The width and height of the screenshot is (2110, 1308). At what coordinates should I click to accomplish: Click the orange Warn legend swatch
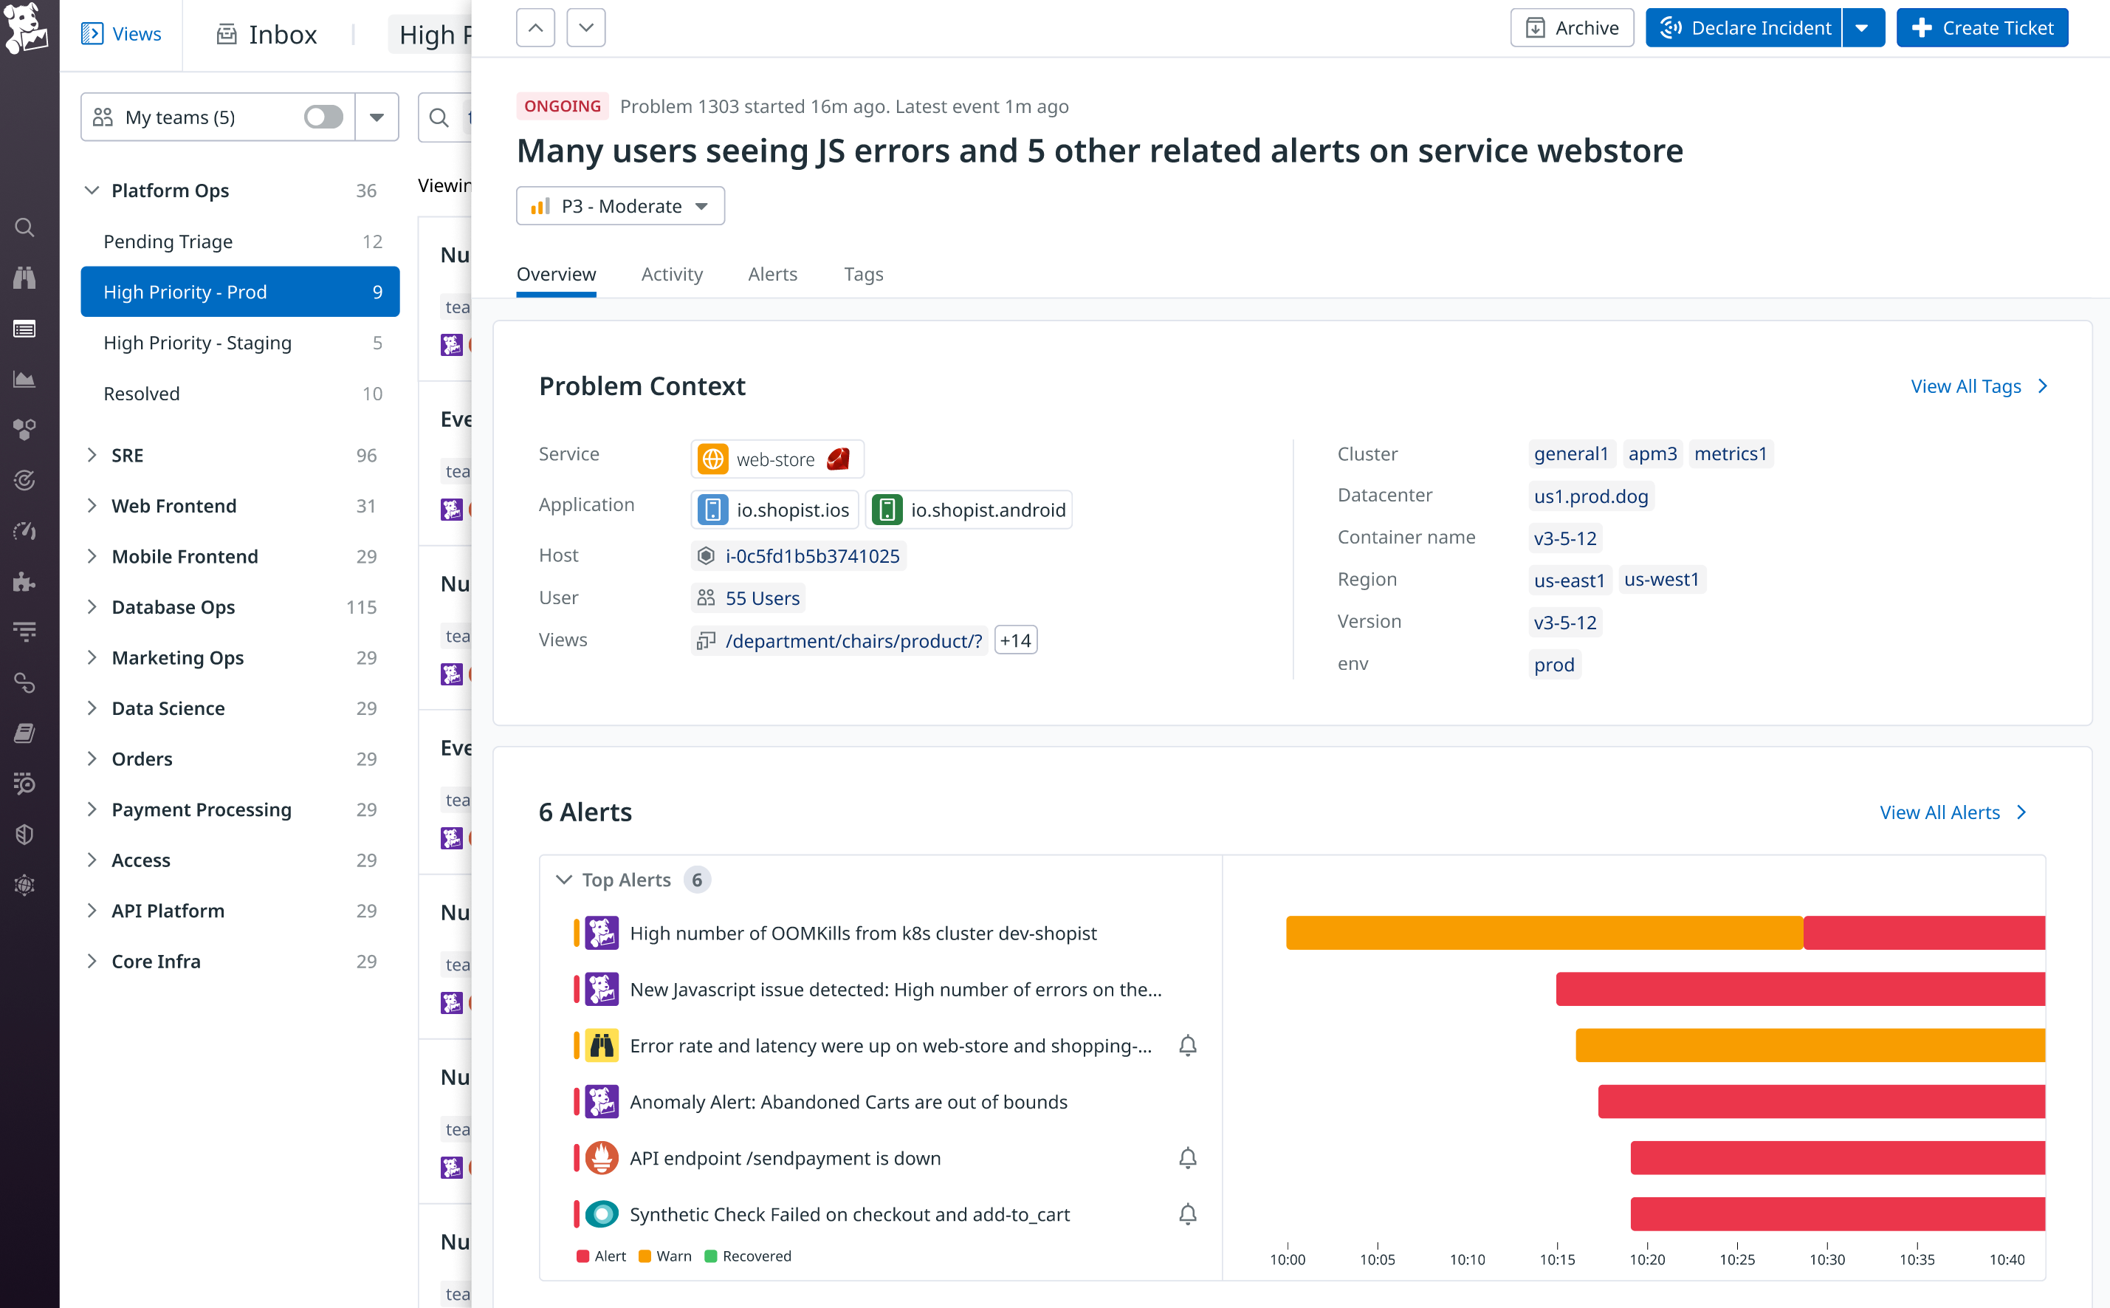tap(645, 1256)
